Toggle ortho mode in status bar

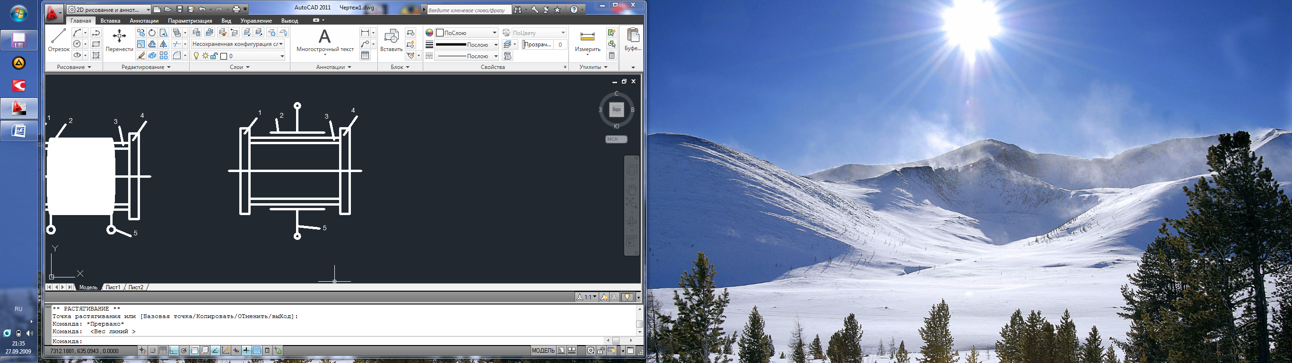(x=174, y=350)
